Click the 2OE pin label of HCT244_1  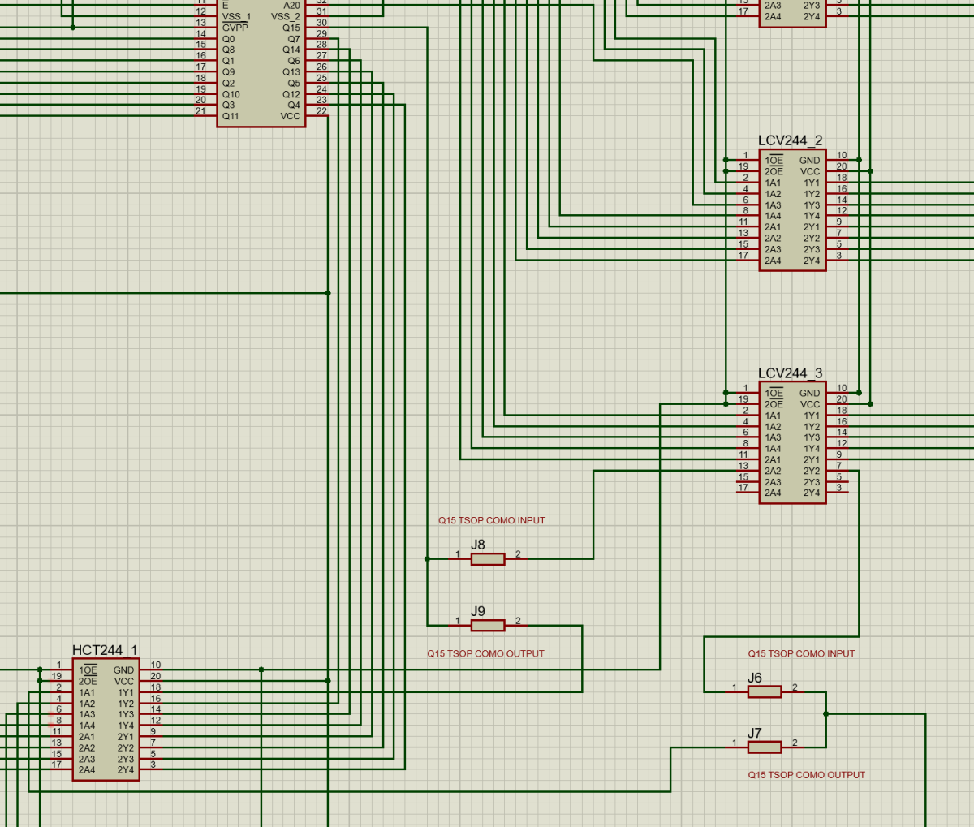click(x=88, y=682)
